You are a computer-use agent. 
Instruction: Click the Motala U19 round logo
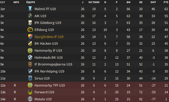pos(30,99)
